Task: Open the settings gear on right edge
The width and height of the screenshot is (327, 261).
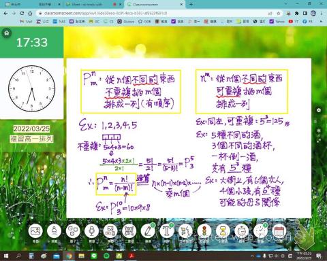Action: (319, 110)
